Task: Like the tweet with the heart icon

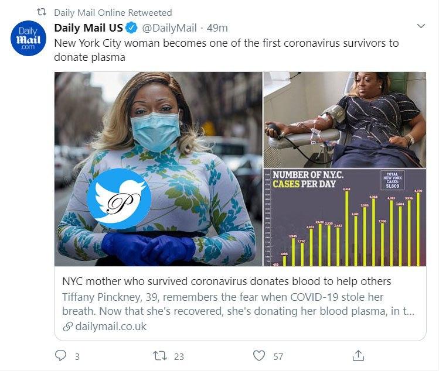Action: [x=258, y=355]
